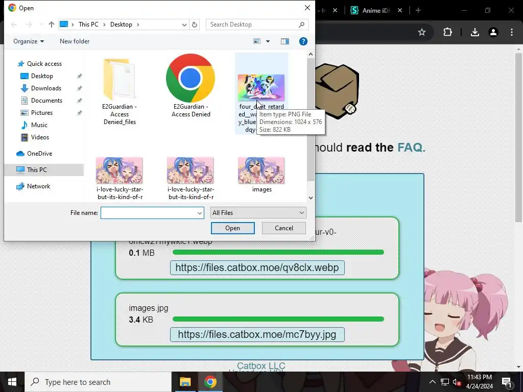
Task: Open the Organize menu
Action: (x=29, y=41)
